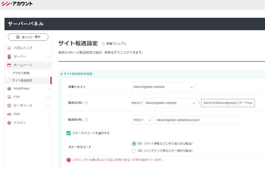The image size is (265, 169).
Task: Open アクセス制限 in the sidebar
Action: pos(21,73)
